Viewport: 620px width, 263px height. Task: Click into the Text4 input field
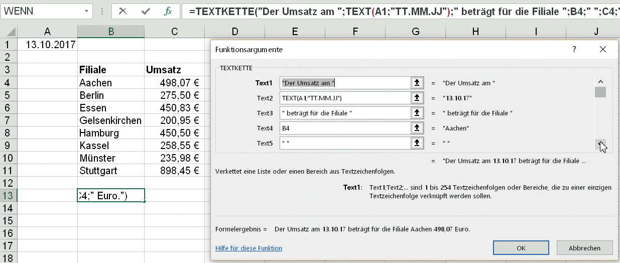[x=345, y=128]
